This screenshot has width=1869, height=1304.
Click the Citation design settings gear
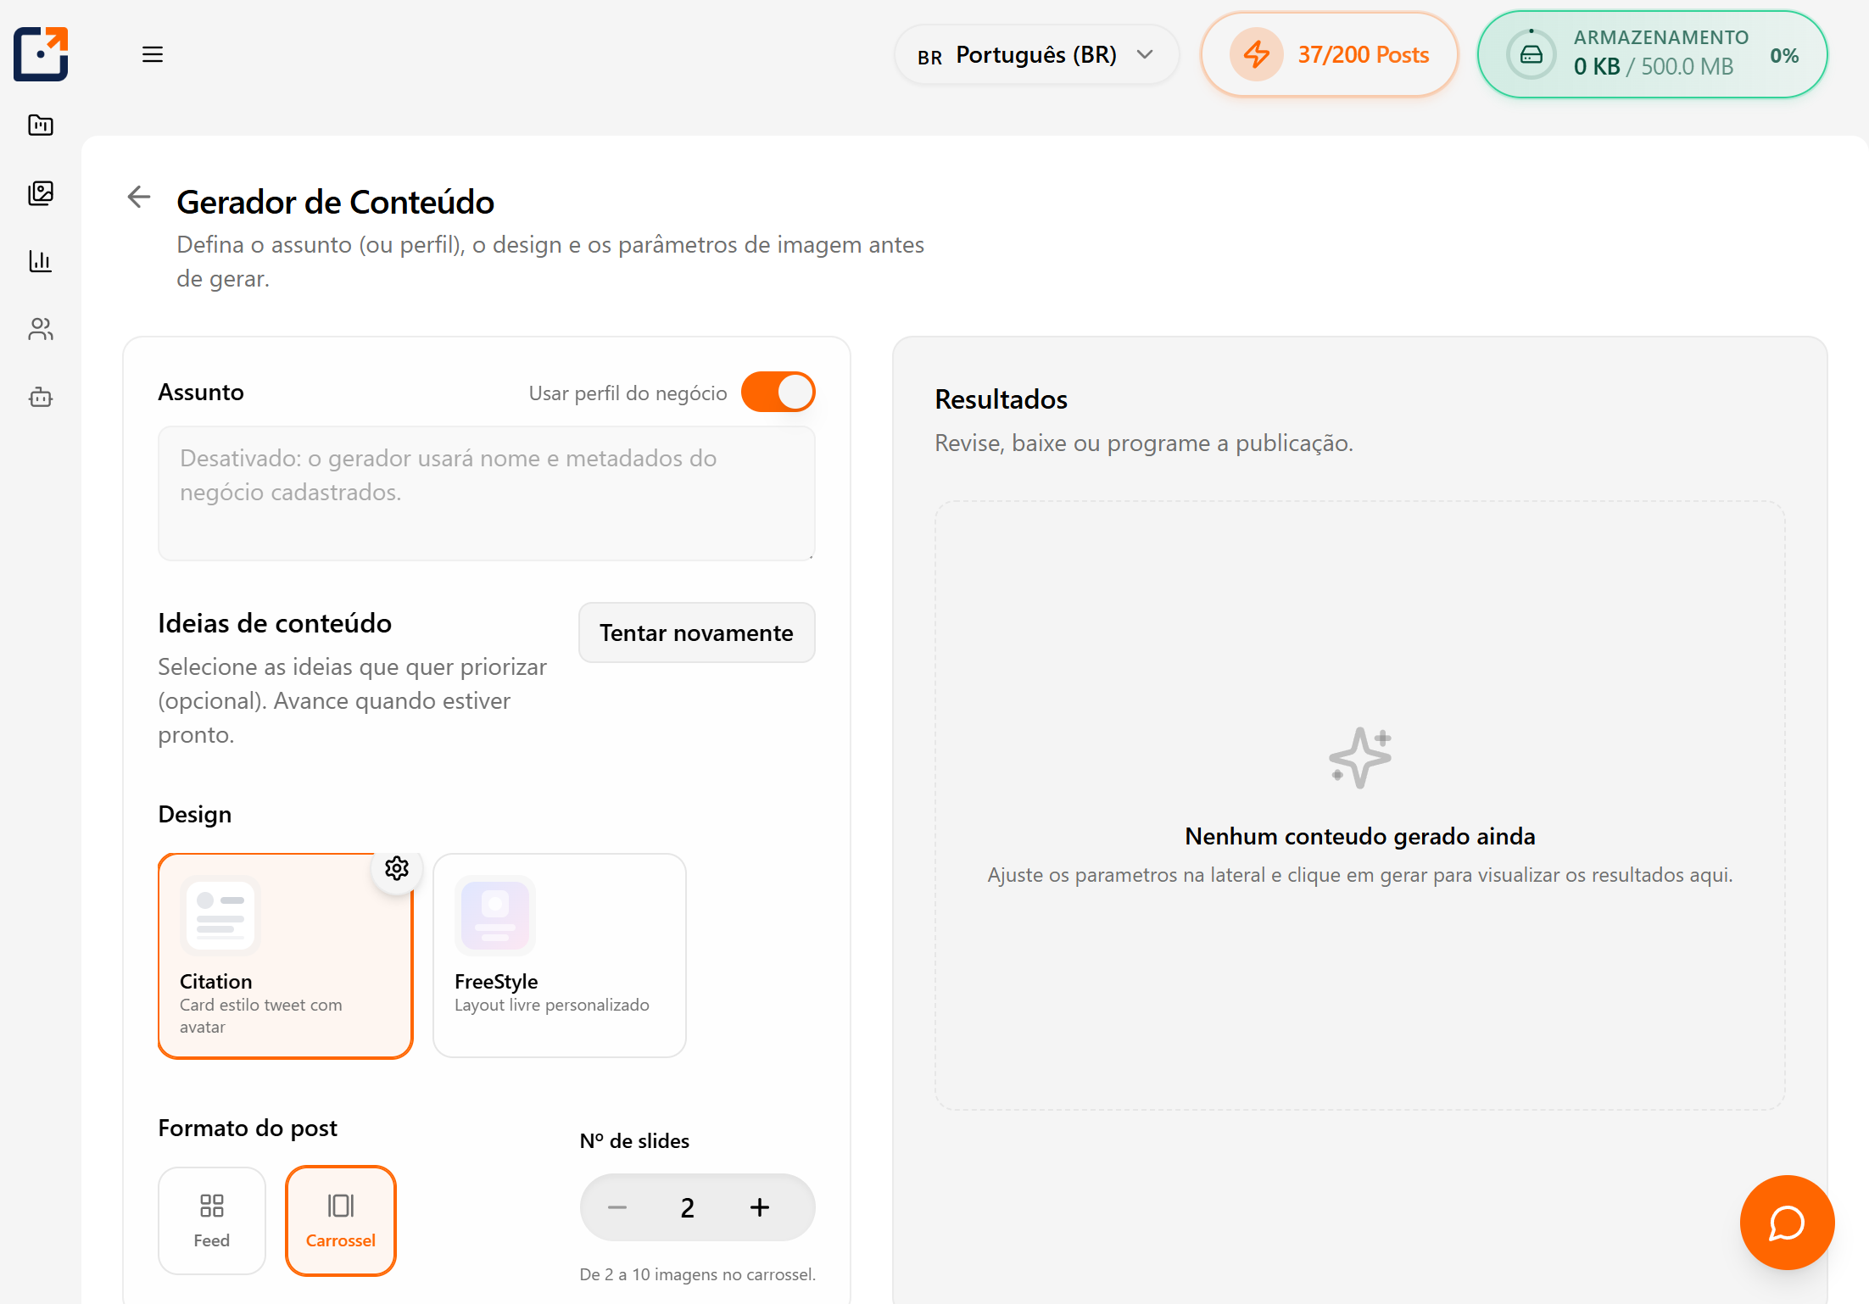pyautogui.click(x=396, y=868)
